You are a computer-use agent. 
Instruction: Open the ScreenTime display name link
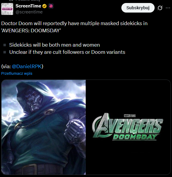28,6
